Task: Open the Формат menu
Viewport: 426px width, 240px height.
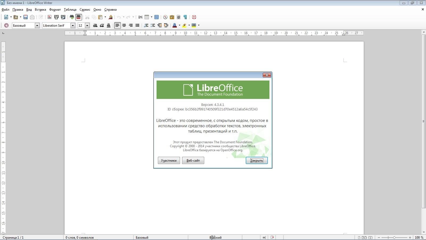Action: coord(55,10)
